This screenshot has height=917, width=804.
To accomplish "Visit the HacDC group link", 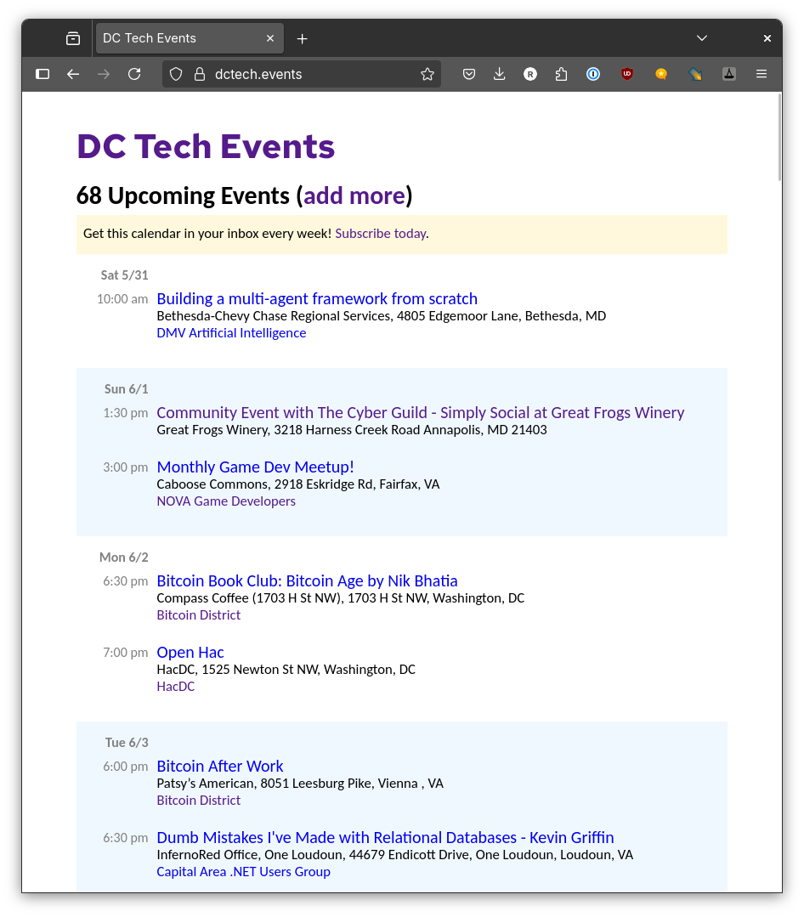I will pyautogui.click(x=175, y=687).
